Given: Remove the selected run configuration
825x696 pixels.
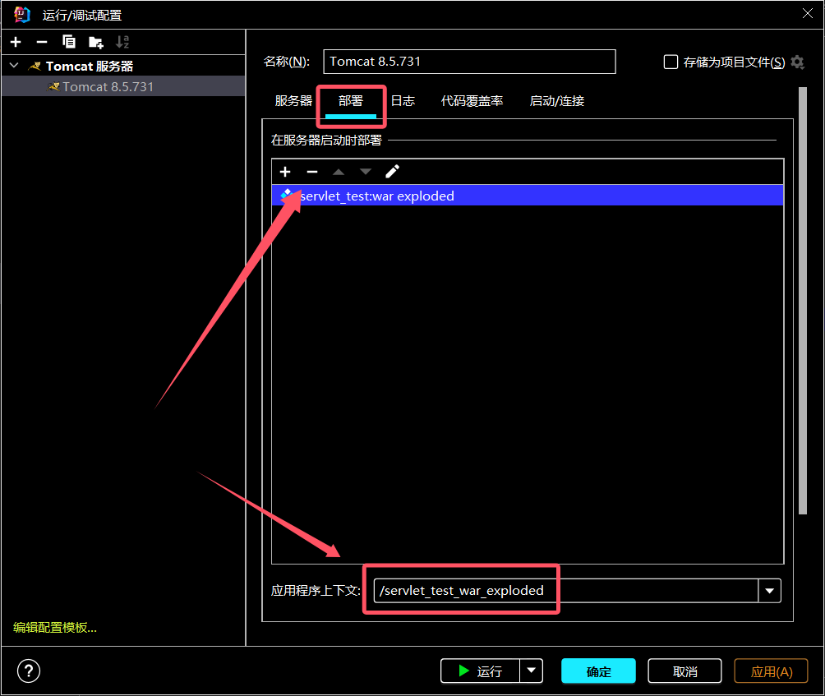Looking at the screenshot, I should (x=42, y=42).
